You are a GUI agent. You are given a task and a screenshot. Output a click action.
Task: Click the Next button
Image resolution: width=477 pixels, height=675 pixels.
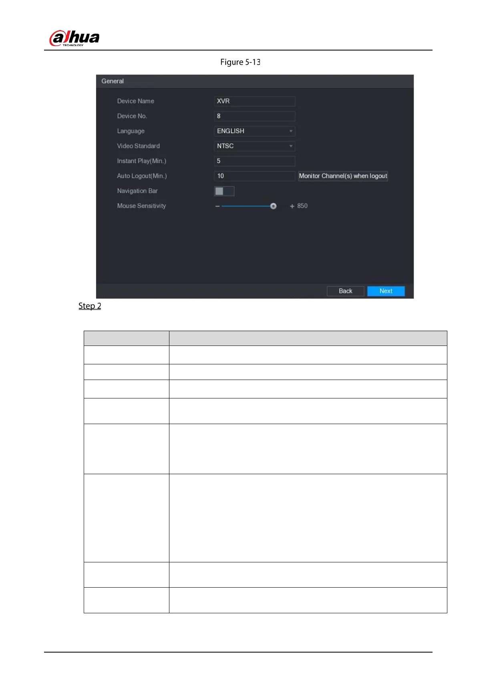click(x=386, y=291)
